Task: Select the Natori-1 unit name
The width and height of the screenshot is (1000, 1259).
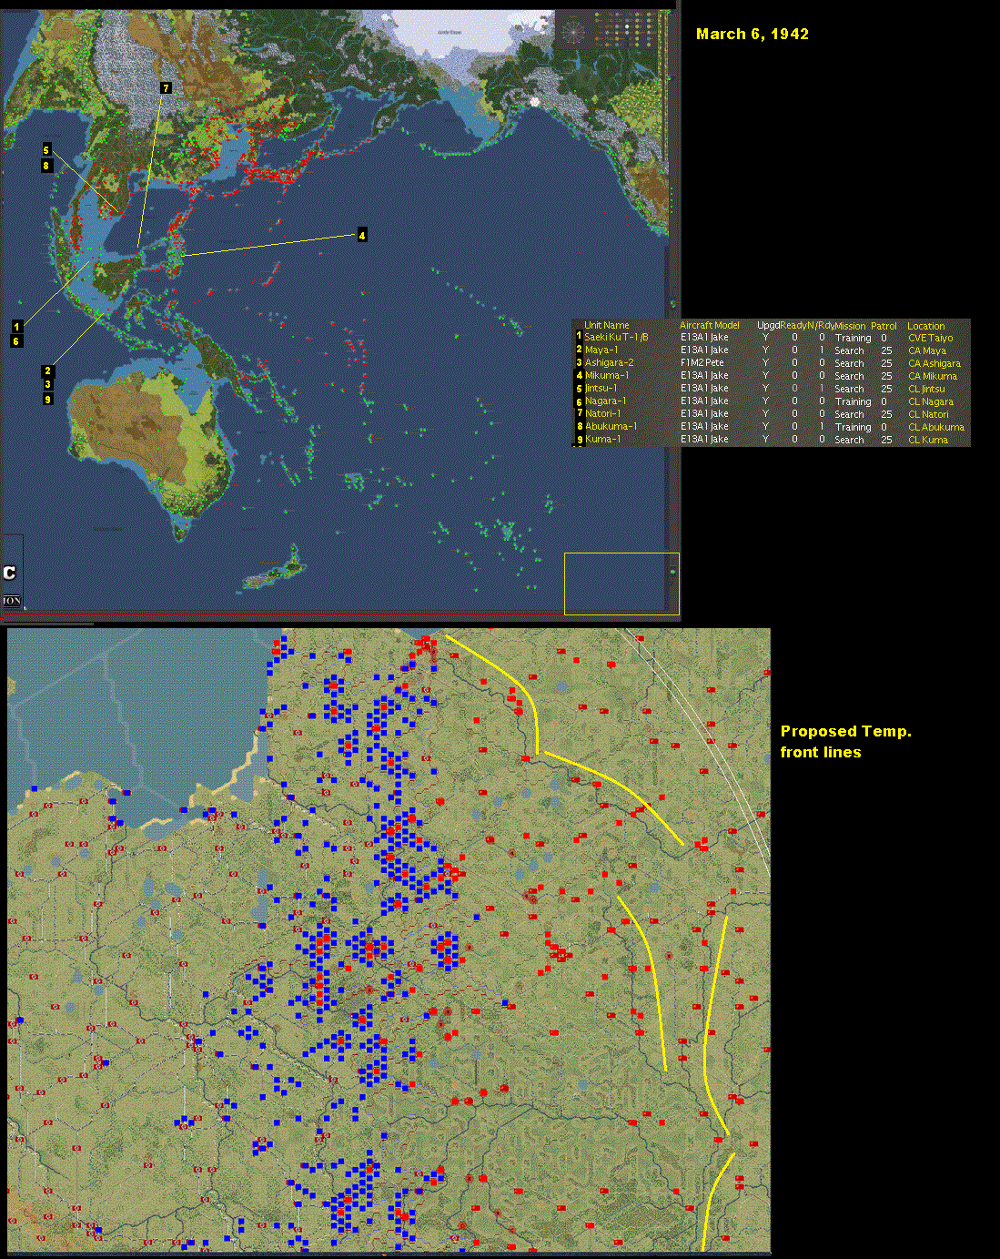Action: point(603,413)
